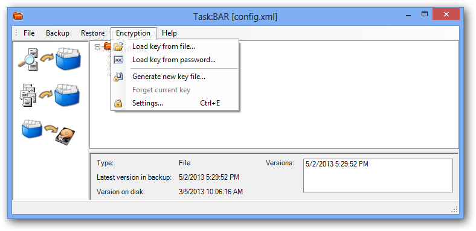
Task: Collapse the root tree node with minus box
Action: tap(97, 46)
